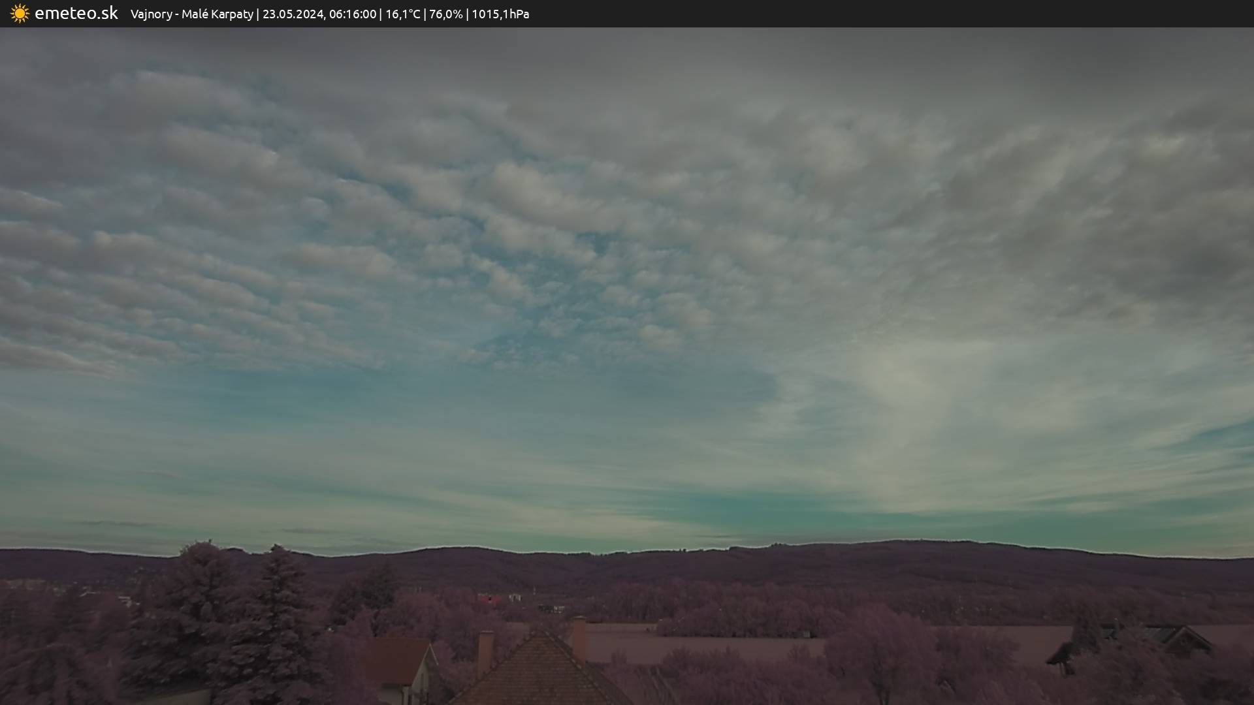Viewport: 1254px width, 705px height.
Task: Click the sun logo icon
Action: (x=20, y=14)
